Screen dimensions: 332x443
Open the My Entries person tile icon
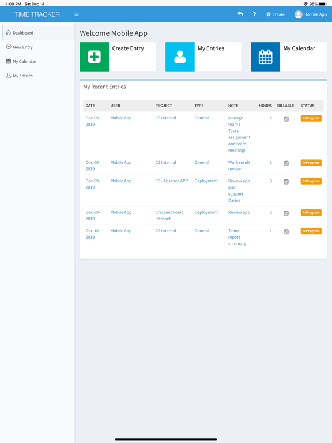coord(180,57)
